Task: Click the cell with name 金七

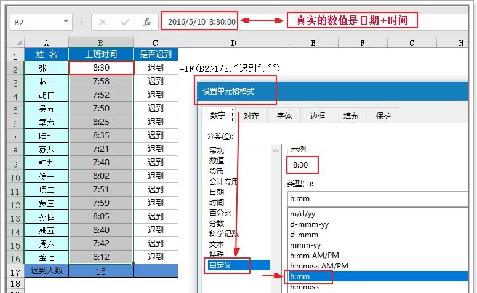Action: point(46,257)
